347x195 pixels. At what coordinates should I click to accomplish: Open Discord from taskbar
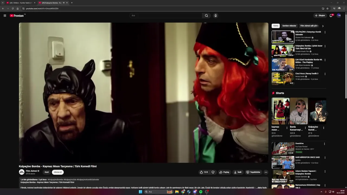[195, 192]
